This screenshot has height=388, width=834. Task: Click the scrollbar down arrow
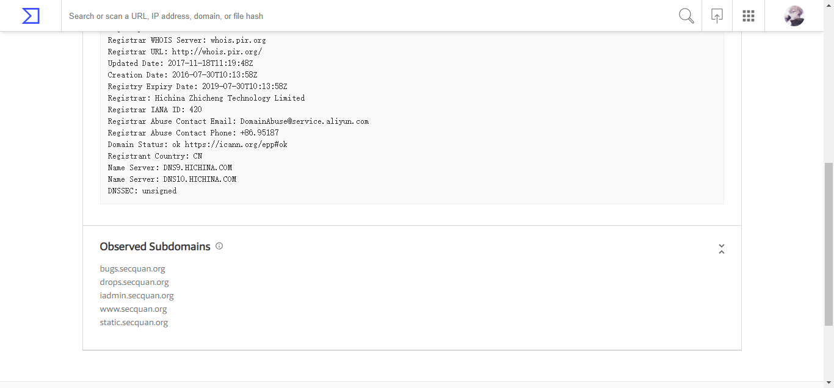point(829,384)
